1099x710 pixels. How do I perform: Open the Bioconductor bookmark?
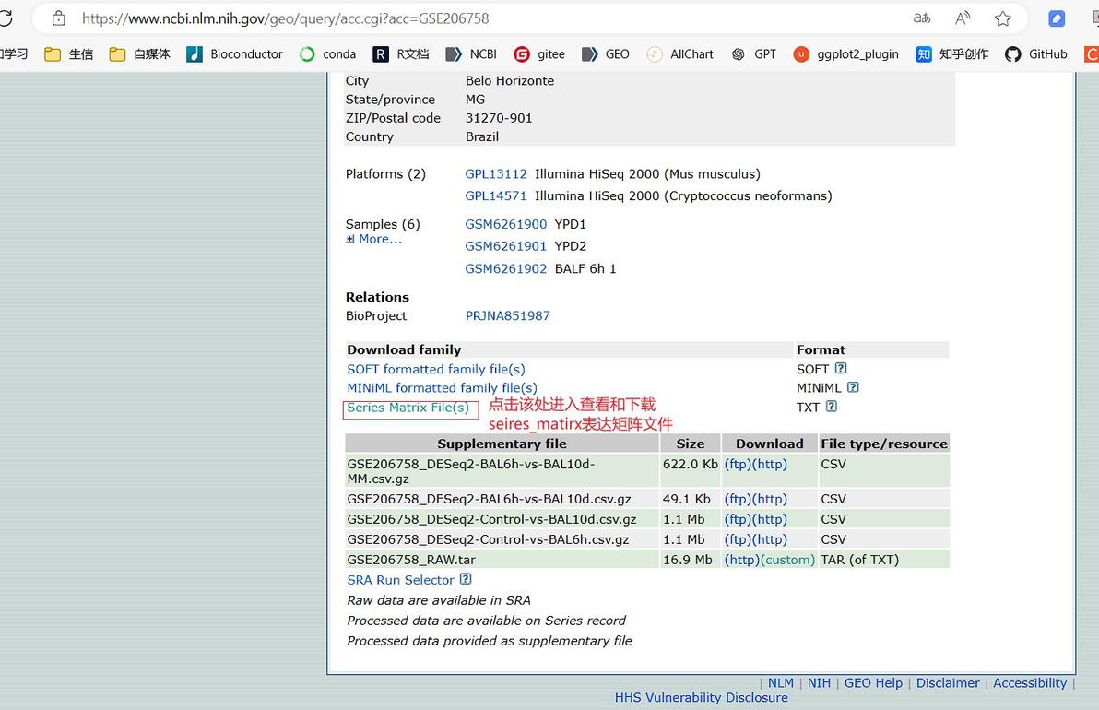[x=234, y=54]
